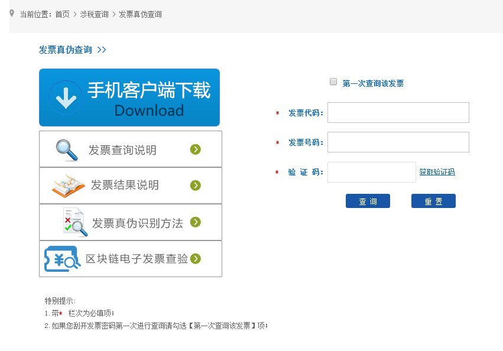The width and height of the screenshot is (503, 351).
Task: Click the 特别提示: text
Action: coord(60,301)
